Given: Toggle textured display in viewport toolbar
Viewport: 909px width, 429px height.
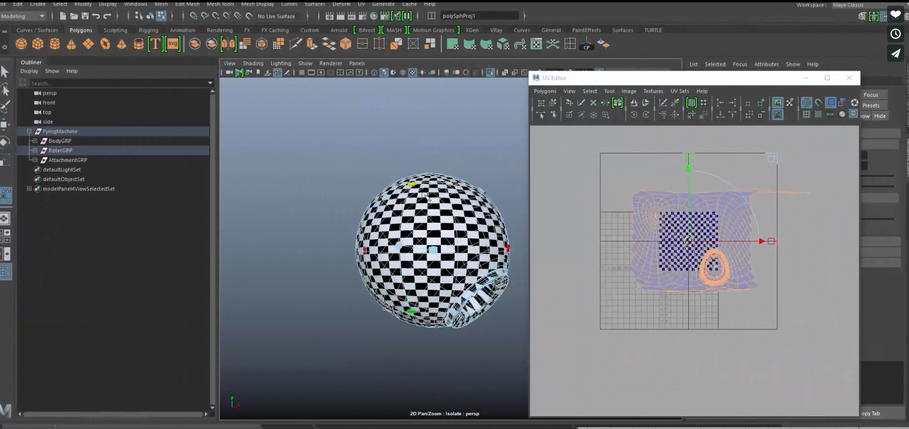Looking at the screenshot, I should click(412, 73).
